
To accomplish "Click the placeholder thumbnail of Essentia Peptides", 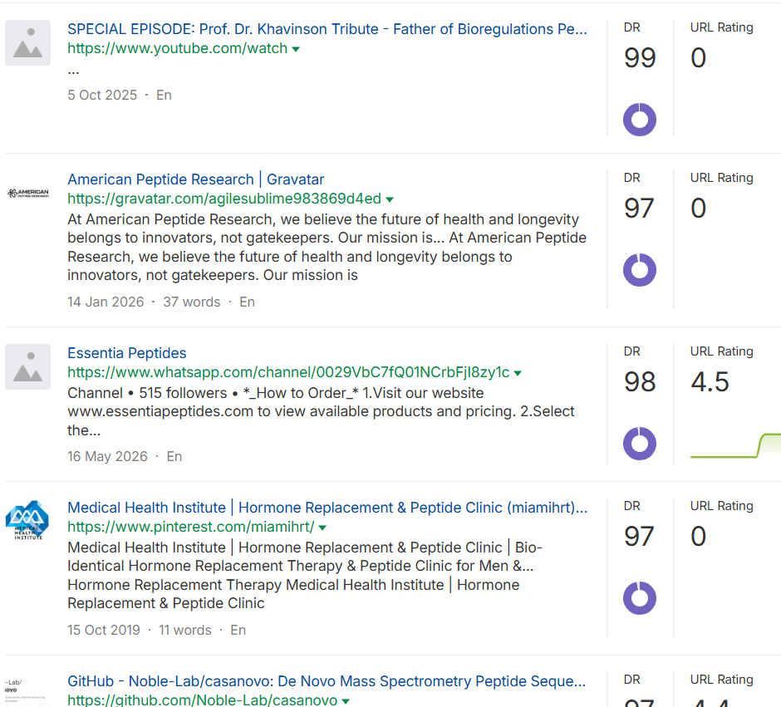I will [x=28, y=367].
